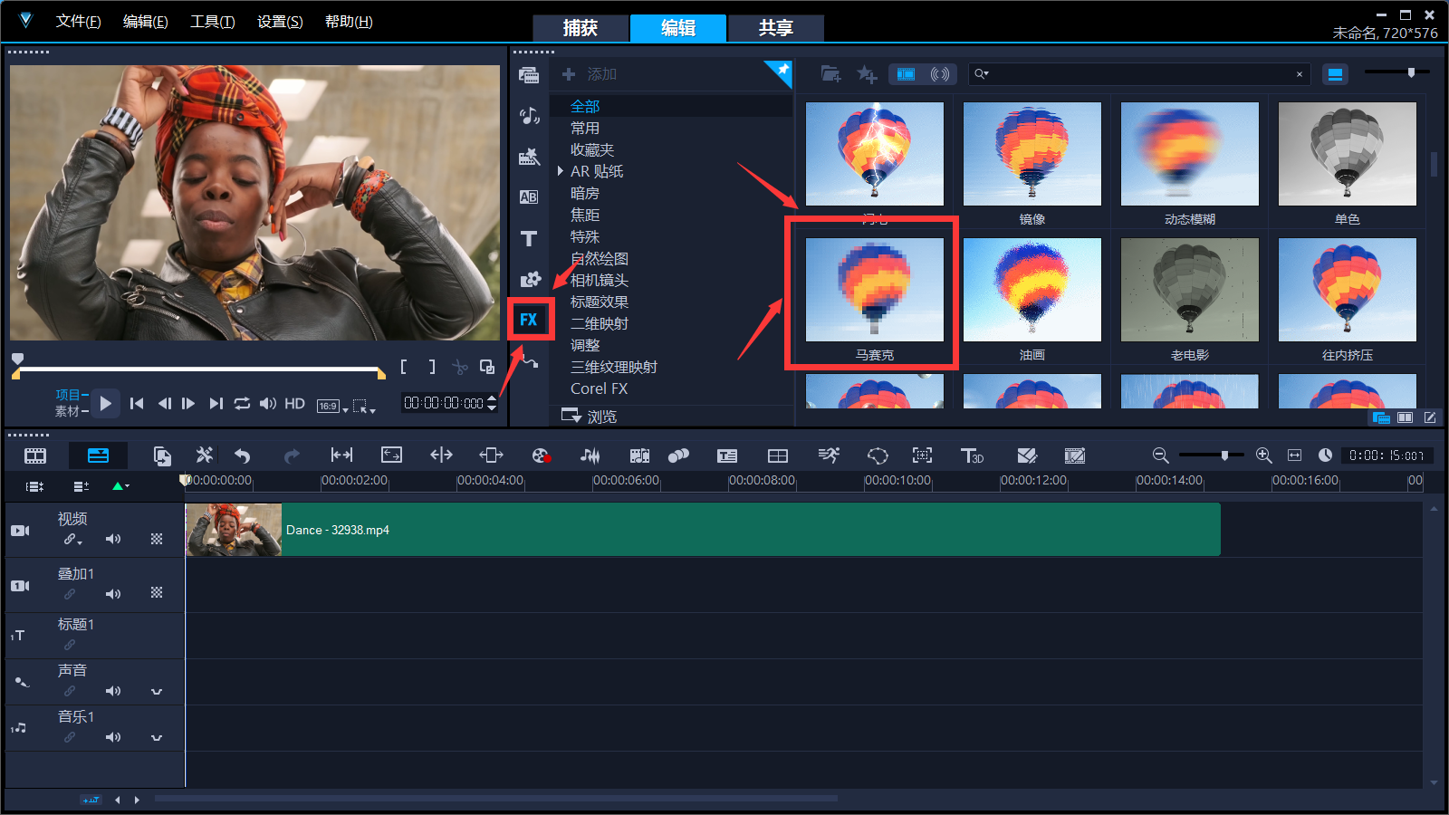This screenshot has width=1449, height=815.
Task: Select the Corel FX category
Action: tap(599, 388)
